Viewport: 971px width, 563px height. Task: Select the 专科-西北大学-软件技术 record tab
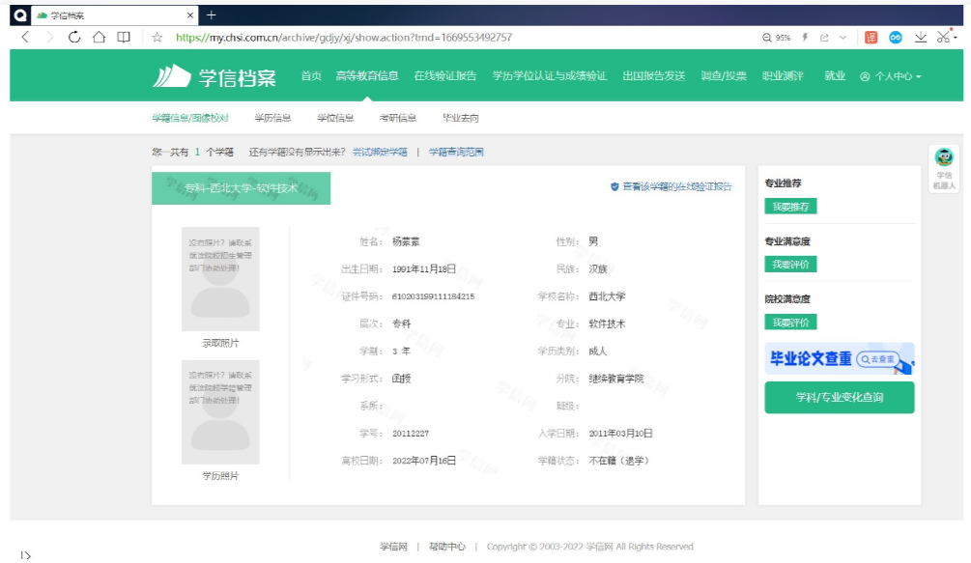tap(241, 188)
